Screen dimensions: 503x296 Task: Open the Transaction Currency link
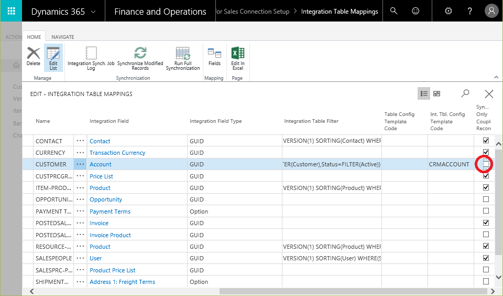tap(117, 153)
